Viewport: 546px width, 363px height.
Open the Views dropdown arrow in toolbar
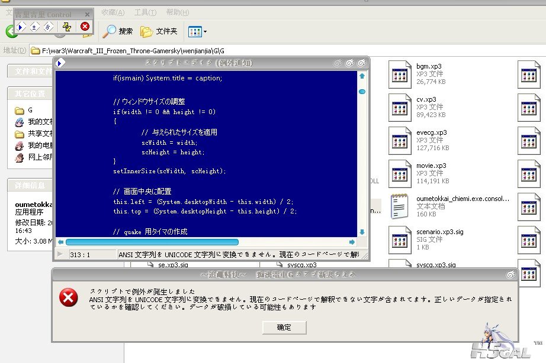[x=205, y=31]
